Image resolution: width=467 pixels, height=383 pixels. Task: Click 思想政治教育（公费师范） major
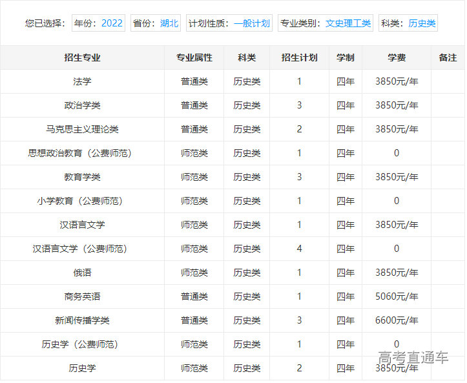pos(82,153)
